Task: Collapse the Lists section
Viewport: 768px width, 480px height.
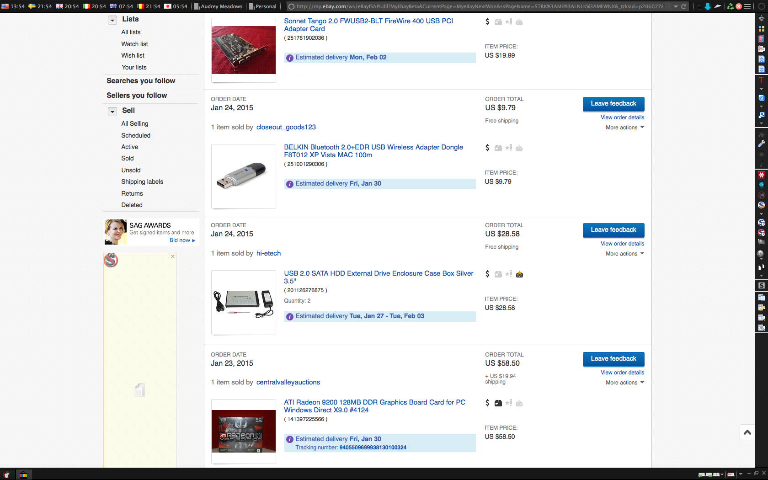Action: (x=112, y=20)
